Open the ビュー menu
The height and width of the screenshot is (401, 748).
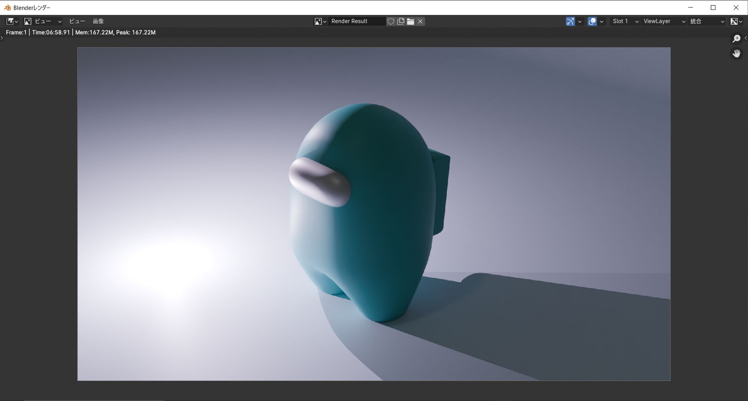pyautogui.click(x=77, y=21)
